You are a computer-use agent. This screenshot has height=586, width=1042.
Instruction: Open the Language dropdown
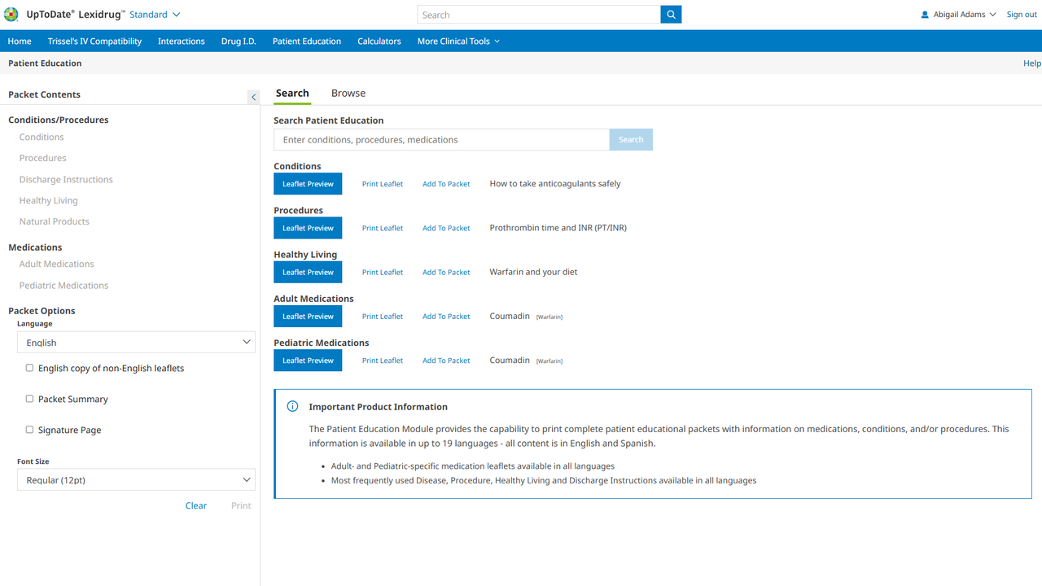tap(136, 343)
